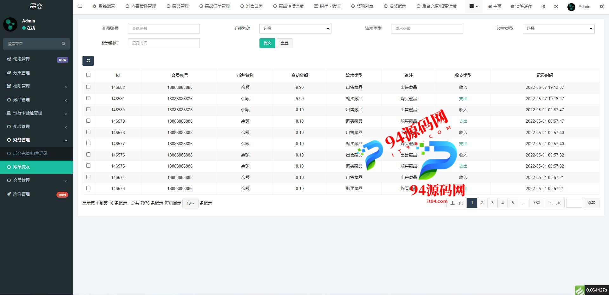Toggle the select-all checkbox in table header
Viewport: 609px width, 295px height.
point(88,75)
